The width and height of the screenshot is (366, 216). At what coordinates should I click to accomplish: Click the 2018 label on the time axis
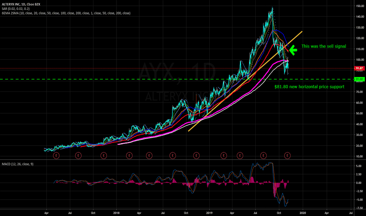[116, 213]
